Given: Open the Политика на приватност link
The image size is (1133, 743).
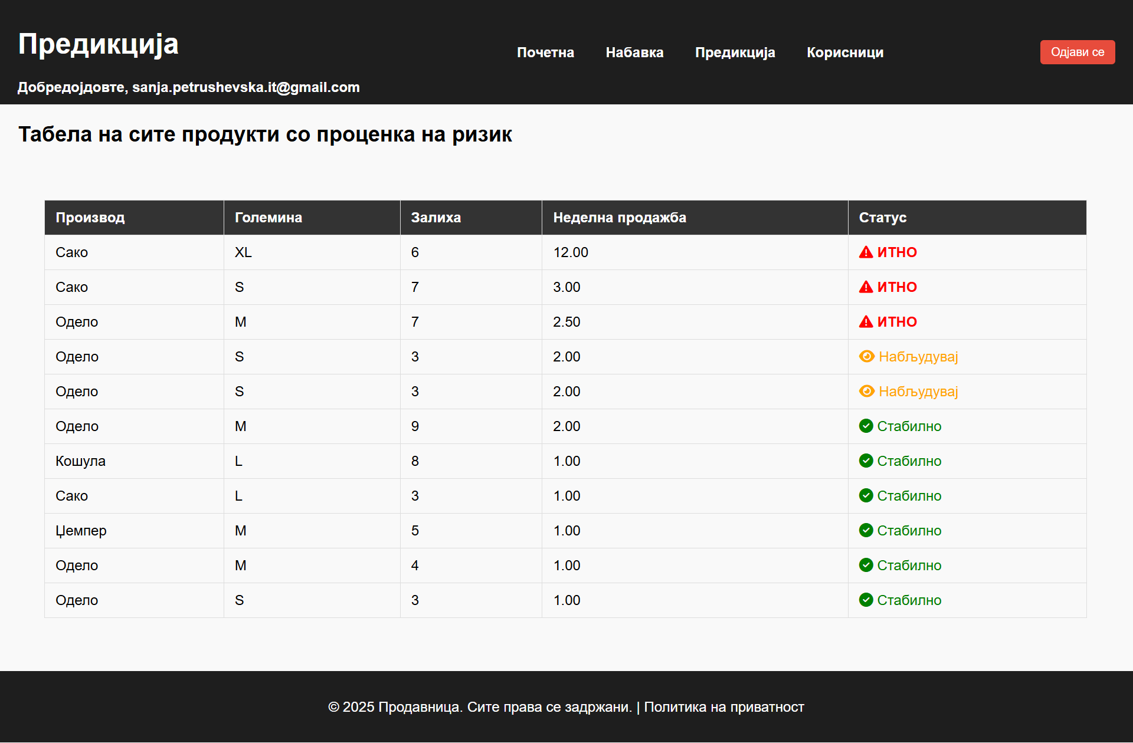Looking at the screenshot, I should pyautogui.click(x=723, y=707).
